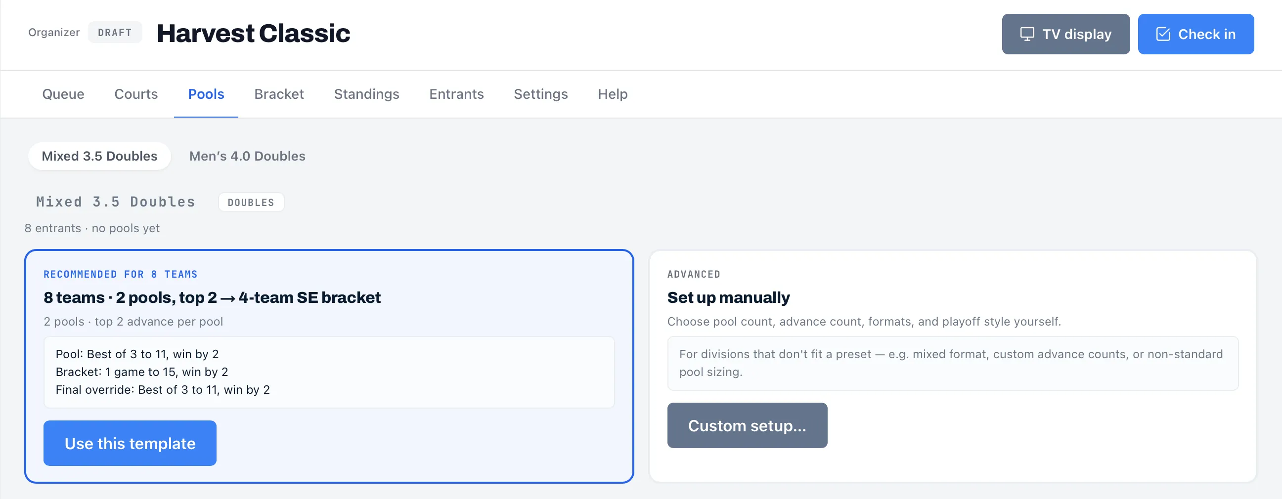Click '2 pools · top 2 advance per pool'

pos(133,322)
